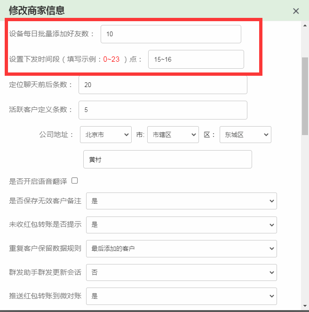
Task: Open the 东城区 district dropdown
Action: pos(245,135)
